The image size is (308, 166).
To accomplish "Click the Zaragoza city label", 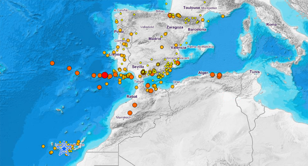I will 175,27.
